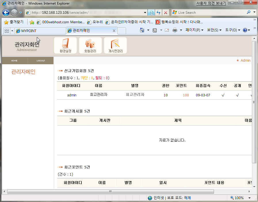
Task: Open the recent pages dropdown beside Forward
Action: 20,12
